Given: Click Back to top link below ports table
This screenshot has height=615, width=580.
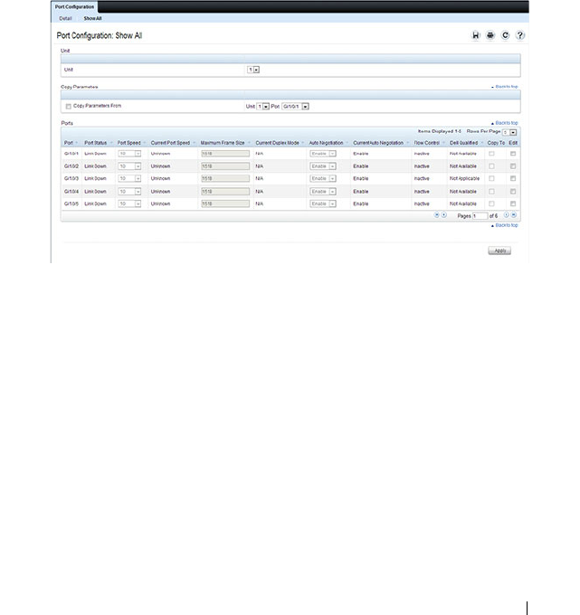Looking at the screenshot, I should 505,225.
